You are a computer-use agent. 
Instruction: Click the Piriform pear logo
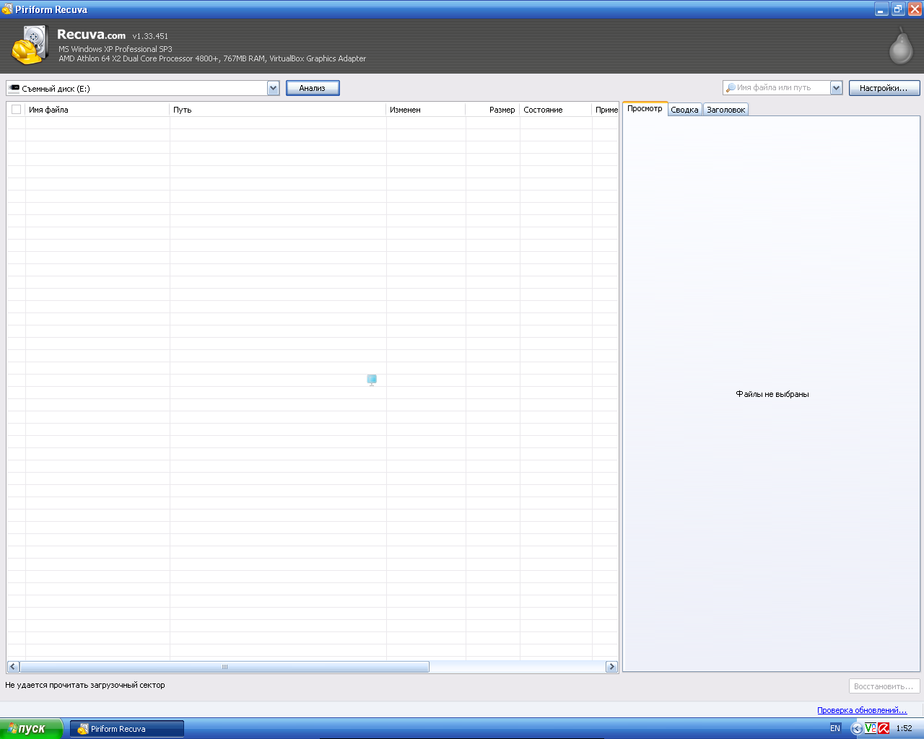coord(900,46)
